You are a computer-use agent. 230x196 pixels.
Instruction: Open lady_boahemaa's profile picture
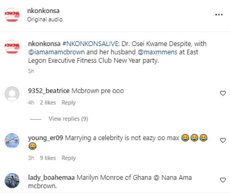point(12,181)
